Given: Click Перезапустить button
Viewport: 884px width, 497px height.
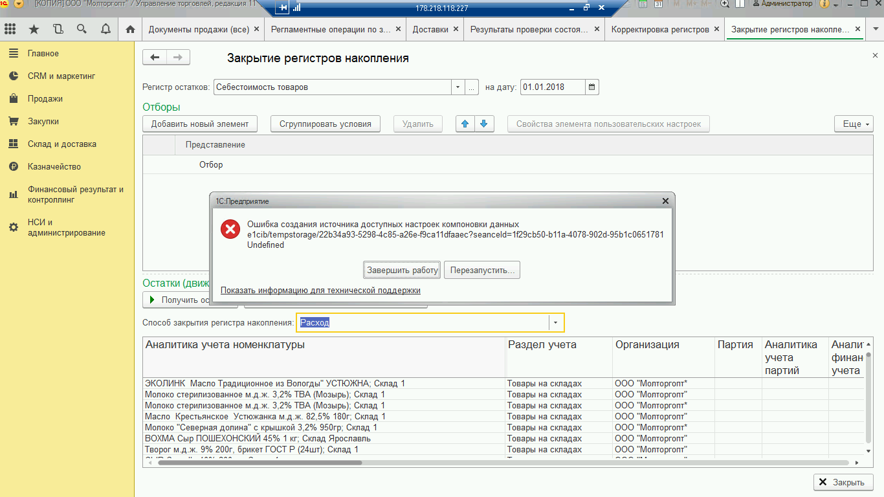Looking at the screenshot, I should [x=482, y=270].
